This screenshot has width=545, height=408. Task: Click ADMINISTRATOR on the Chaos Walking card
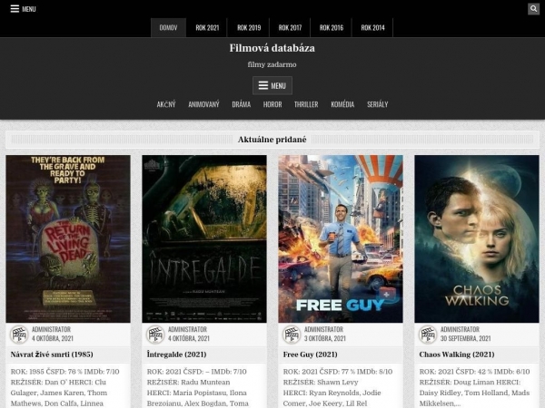460,329
